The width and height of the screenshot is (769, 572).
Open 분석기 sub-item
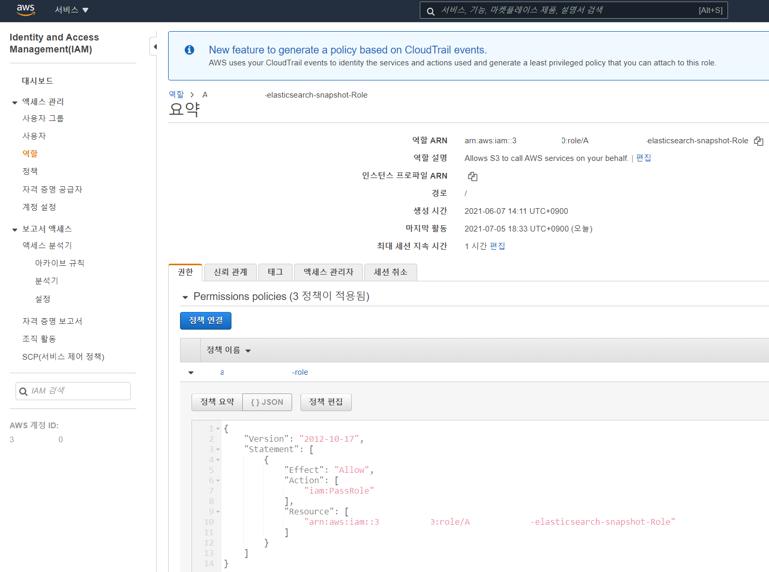click(x=47, y=281)
